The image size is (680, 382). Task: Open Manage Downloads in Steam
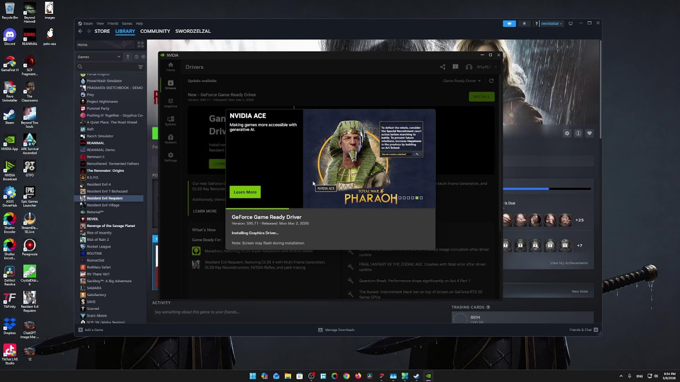(x=336, y=330)
